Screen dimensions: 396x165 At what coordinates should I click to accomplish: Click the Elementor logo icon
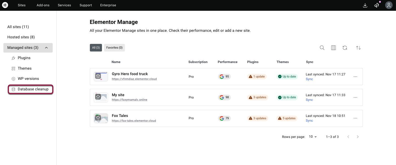tap(5, 5)
